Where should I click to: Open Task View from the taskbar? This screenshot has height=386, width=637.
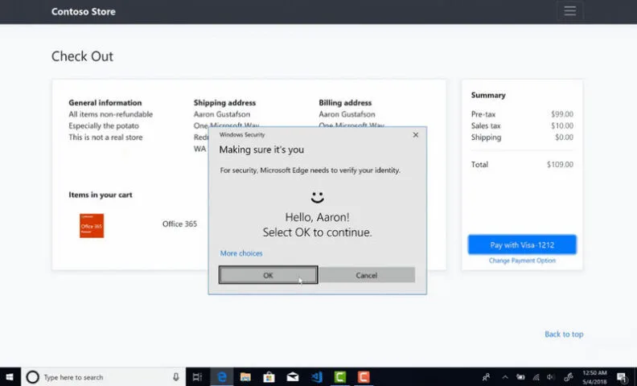pyautogui.click(x=197, y=377)
